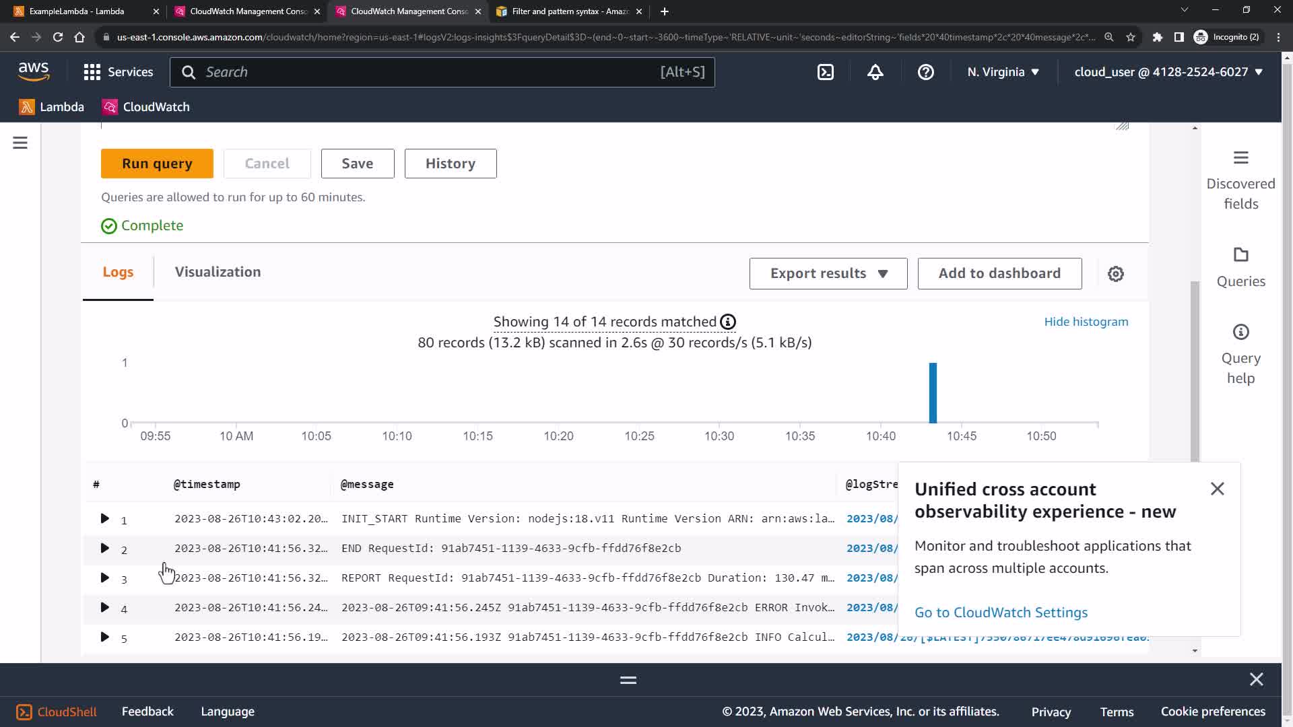Click the histogram bar near 10:43

(x=933, y=393)
